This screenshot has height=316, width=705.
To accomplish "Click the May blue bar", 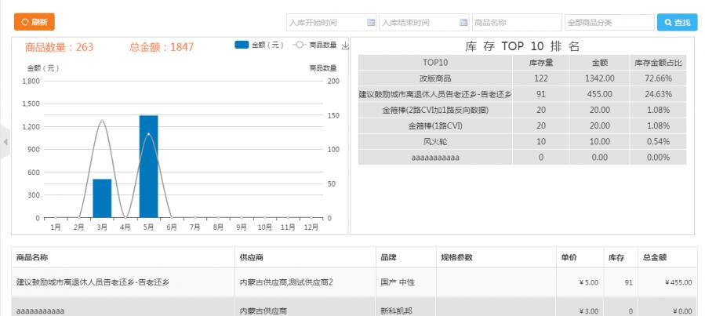I will [x=148, y=166].
